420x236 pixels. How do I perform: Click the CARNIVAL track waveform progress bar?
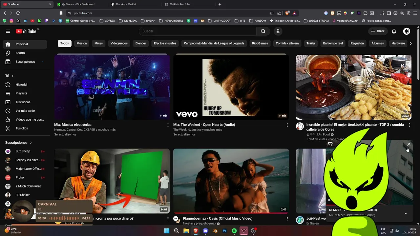(64, 218)
